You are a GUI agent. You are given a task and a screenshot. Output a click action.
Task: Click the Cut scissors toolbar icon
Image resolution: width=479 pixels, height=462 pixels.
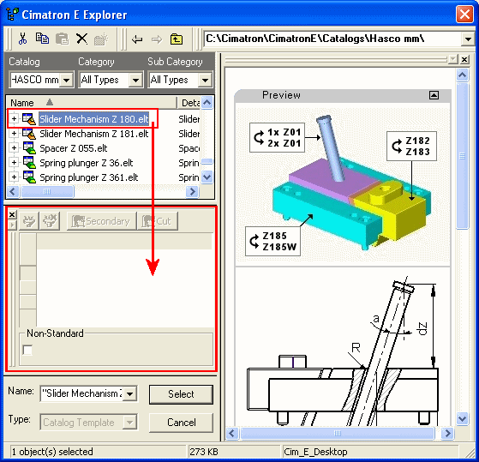click(x=22, y=39)
